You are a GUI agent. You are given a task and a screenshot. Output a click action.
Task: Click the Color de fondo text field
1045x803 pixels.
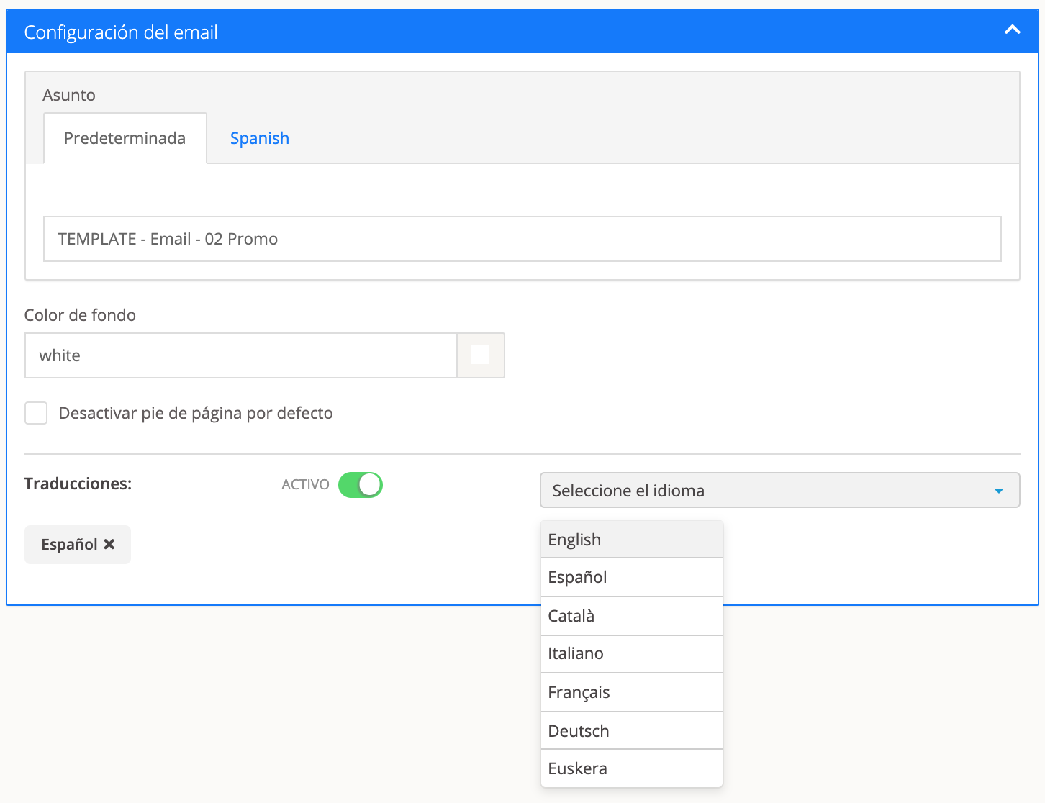coord(240,355)
